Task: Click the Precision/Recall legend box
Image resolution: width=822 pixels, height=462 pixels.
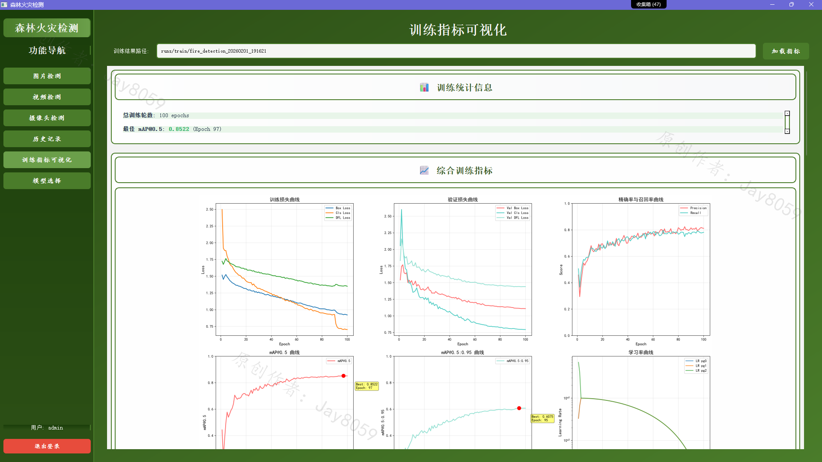Action: pyautogui.click(x=693, y=210)
